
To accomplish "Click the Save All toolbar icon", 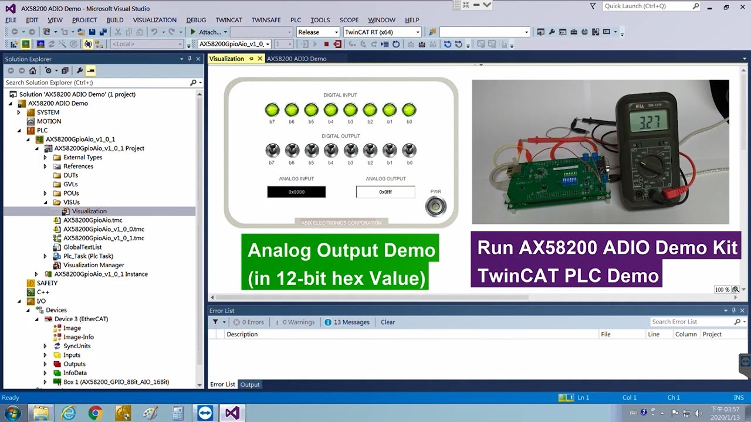I will [103, 32].
